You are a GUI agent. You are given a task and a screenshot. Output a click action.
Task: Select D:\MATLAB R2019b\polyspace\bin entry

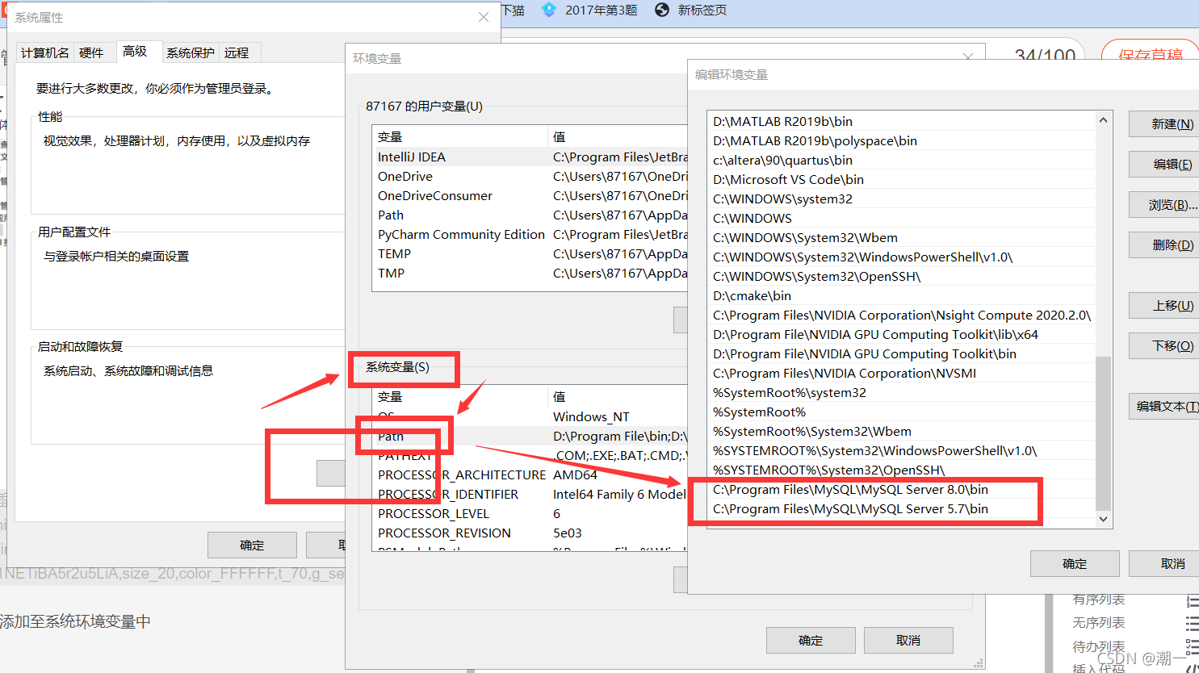tap(901, 141)
